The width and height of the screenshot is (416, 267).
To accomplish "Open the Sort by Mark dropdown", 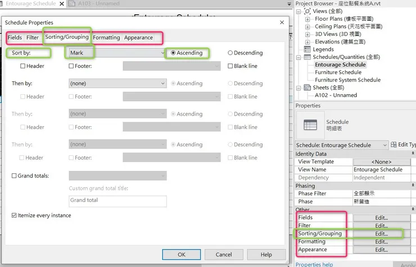I will [x=117, y=53].
